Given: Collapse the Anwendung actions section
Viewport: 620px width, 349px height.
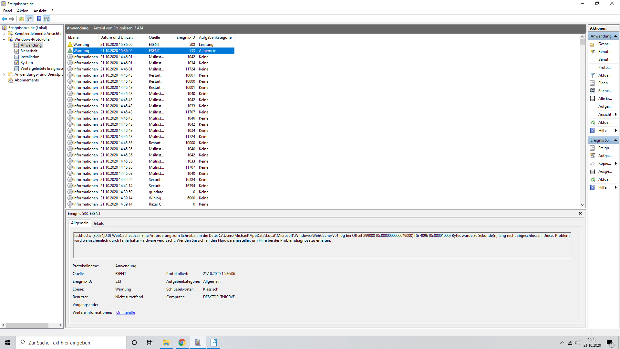Looking at the screenshot, I should tap(615, 36).
